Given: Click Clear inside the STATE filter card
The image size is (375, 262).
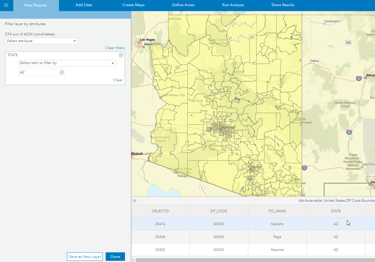Looking at the screenshot, I should point(118,80).
